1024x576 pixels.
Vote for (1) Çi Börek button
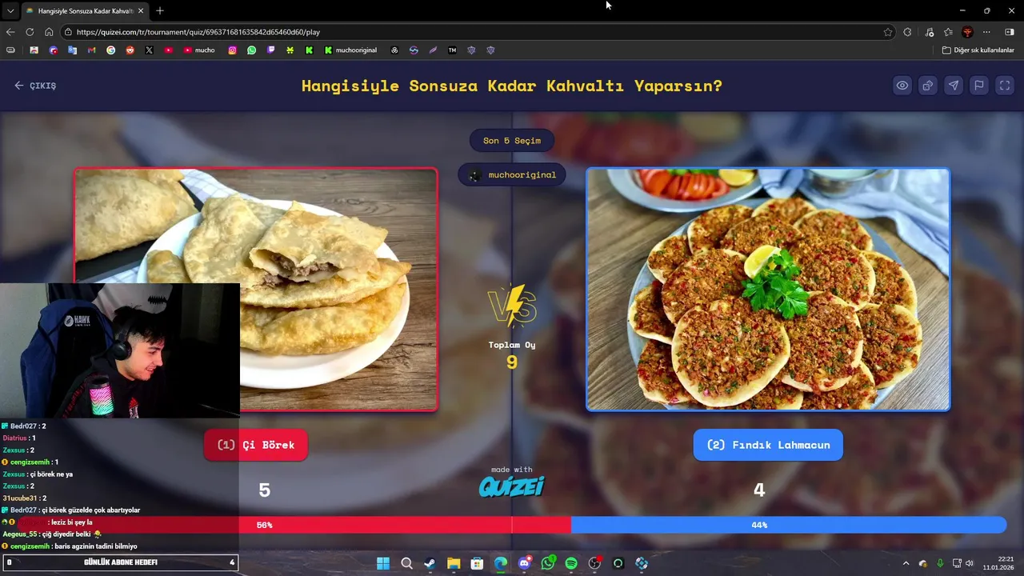point(256,445)
